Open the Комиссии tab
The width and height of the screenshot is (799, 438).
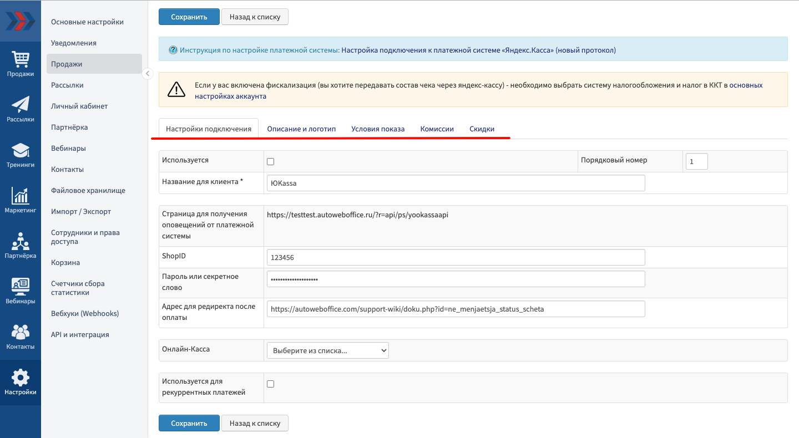click(437, 129)
